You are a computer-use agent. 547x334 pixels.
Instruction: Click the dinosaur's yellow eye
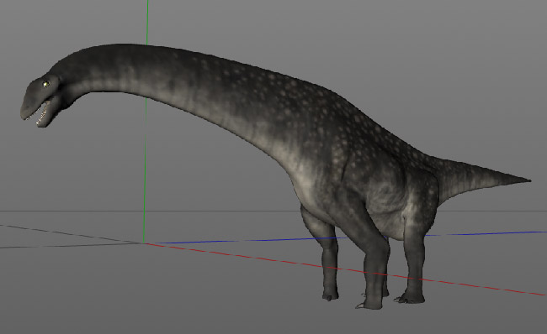coord(46,84)
